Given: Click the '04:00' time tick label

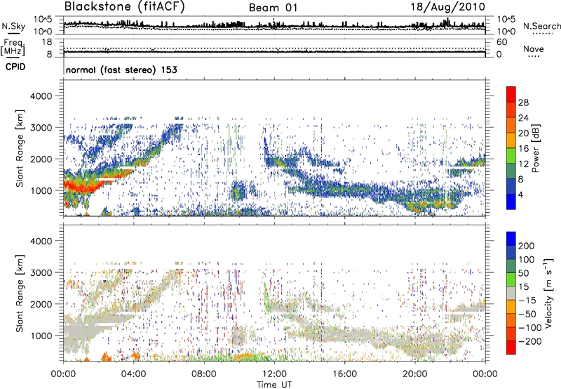Looking at the screenshot, I should (134, 374).
